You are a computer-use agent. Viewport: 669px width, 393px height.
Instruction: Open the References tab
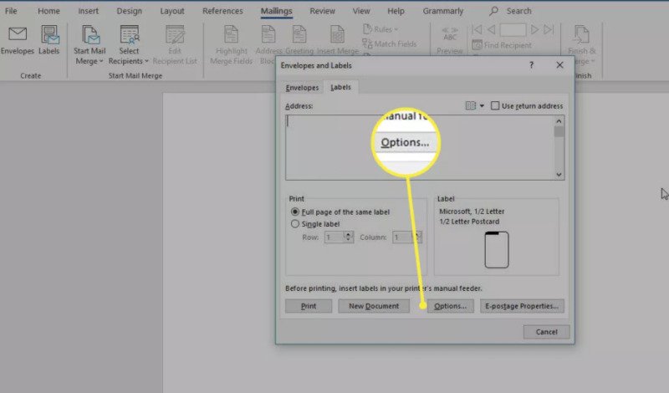point(222,11)
